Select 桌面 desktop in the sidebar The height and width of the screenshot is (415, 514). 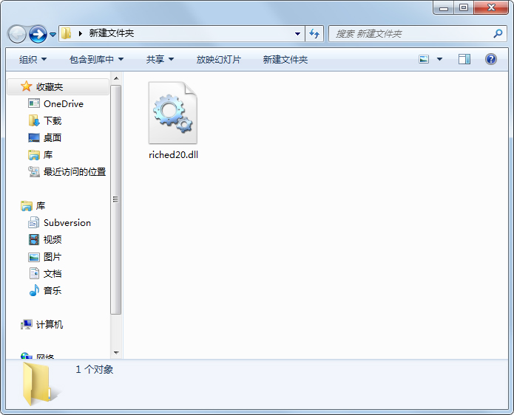(x=52, y=138)
